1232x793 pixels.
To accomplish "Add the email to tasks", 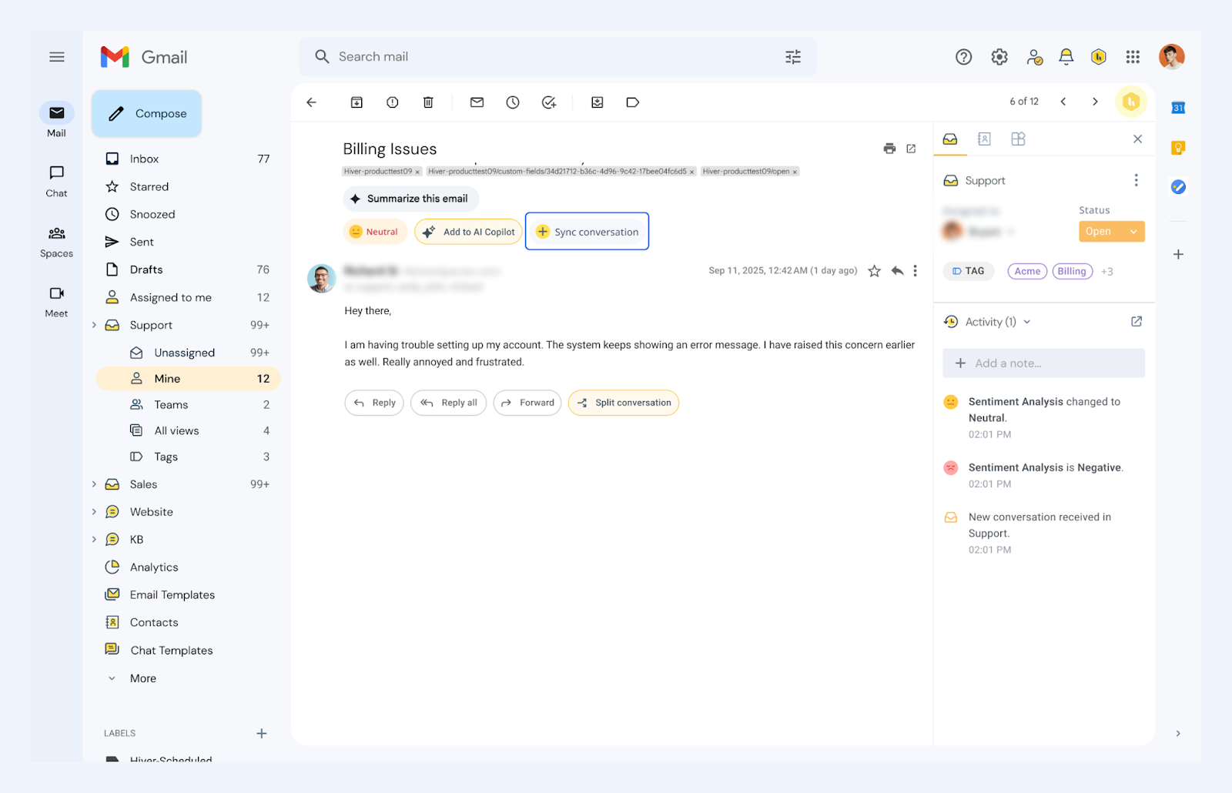I will click(549, 102).
